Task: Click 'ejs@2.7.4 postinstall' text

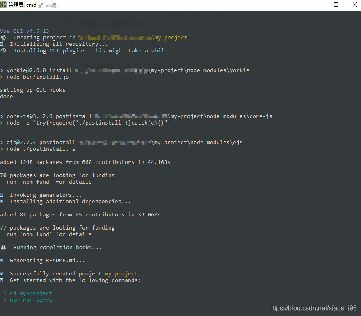Action: [x=41, y=143]
